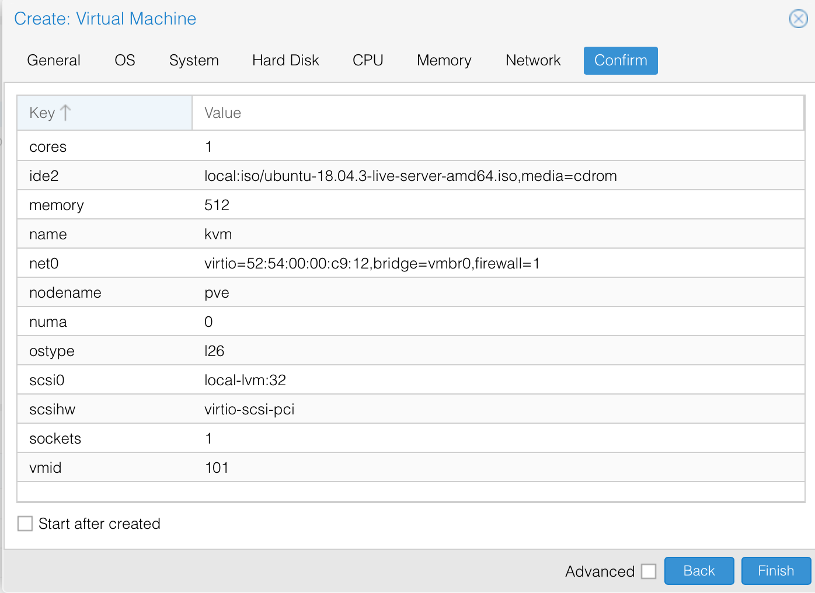Open the OS tab
The width and height of the screenshot is (815, 593).
(x=125, y=61)
